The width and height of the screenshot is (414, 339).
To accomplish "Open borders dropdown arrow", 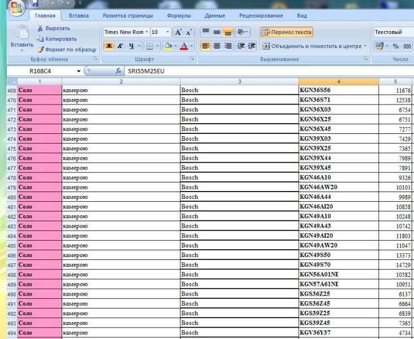I will 158,46.
